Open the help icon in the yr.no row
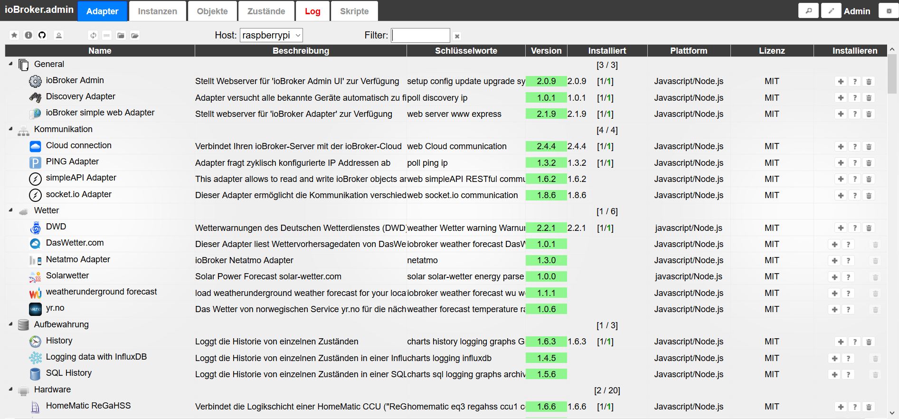Image resolution: width=899 pixels, height=419 pixels. [848, 309]
